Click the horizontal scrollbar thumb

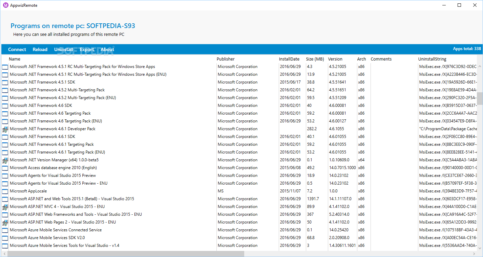[125, 254]
